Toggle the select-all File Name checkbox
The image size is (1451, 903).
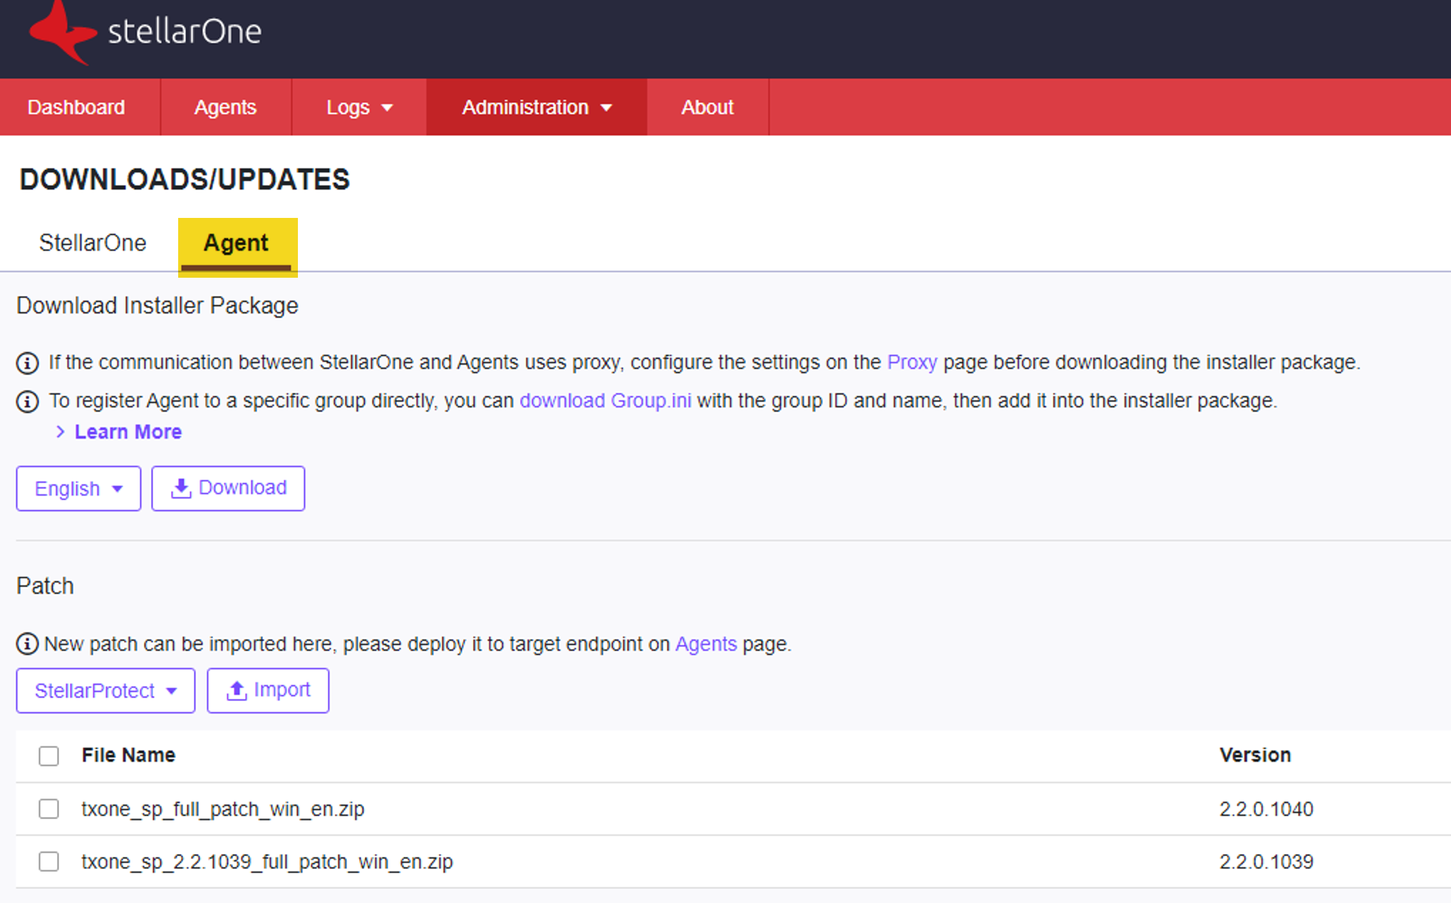pos(48,756)
